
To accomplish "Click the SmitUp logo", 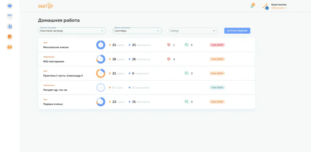I will pos(45,6).
